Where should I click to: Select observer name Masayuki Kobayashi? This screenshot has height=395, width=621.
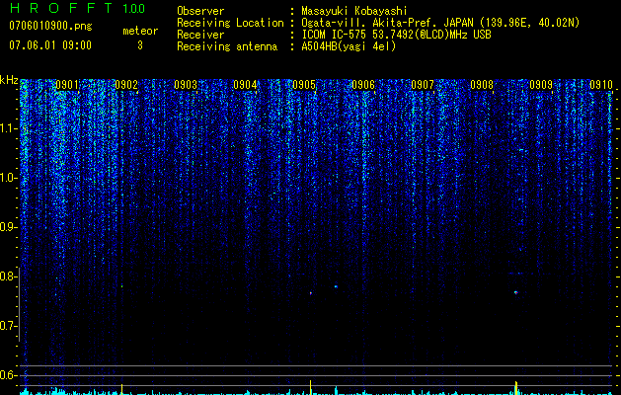354,12
